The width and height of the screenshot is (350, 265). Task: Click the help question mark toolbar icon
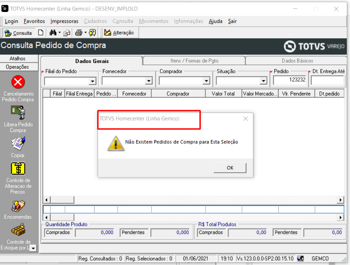[x=92, y=33]
